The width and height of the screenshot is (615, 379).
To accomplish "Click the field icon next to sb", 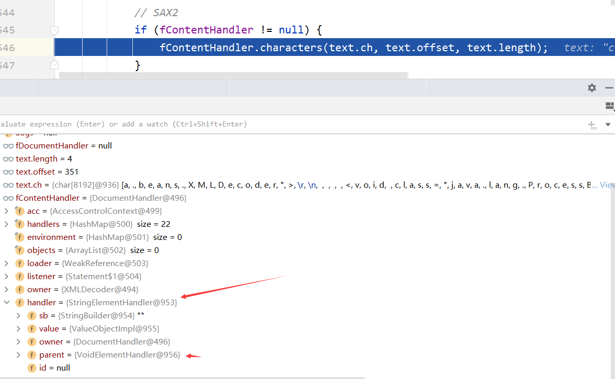I will (x=31, y=316).
